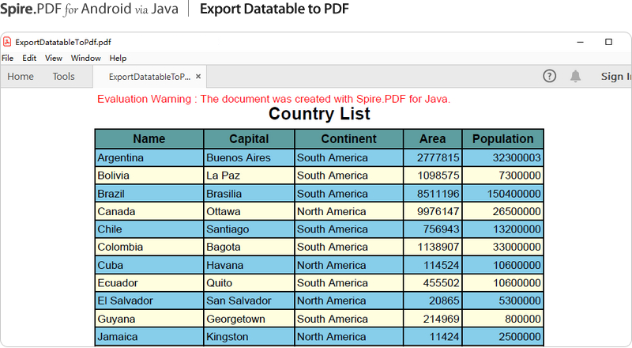Click the Sign In button

(x=615, y=77)
